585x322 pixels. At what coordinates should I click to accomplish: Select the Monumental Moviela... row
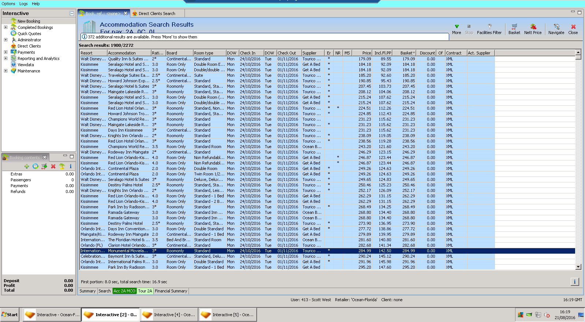click(327, 251)
